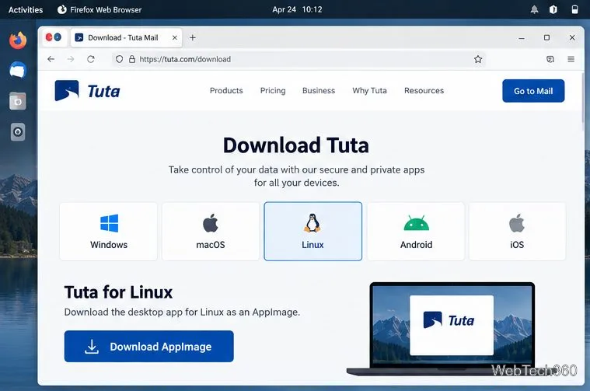Focus the URL bar showing tuta.com/download
590x391 pixels.
point(299,59)
